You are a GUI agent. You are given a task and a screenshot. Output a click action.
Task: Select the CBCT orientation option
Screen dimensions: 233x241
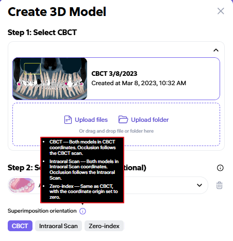tap(20, 226)
